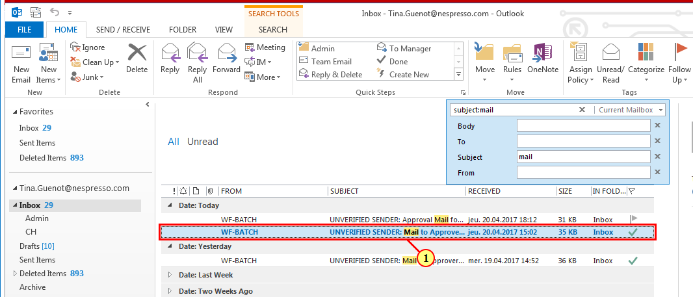Click the Undo arrow in quick access
Viewport: 693px width, 297px height.
coord(54,12)
